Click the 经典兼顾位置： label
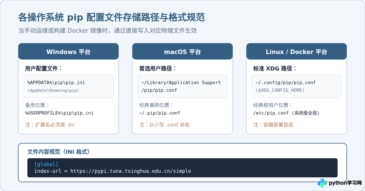Image resolution: width=365 pixels, height=191 pixels. [156, 105]
